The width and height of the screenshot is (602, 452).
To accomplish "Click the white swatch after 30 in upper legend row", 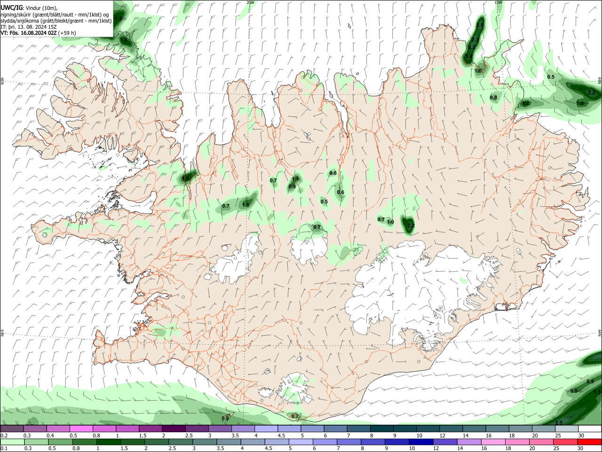I will 590,429.
